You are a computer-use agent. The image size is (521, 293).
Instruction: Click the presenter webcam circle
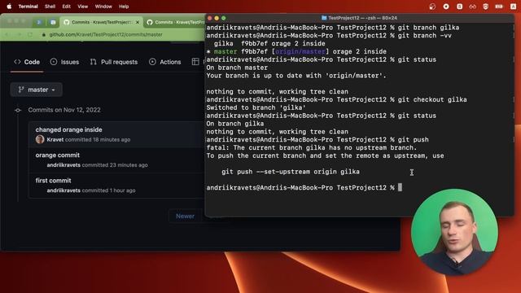(454, 232)
